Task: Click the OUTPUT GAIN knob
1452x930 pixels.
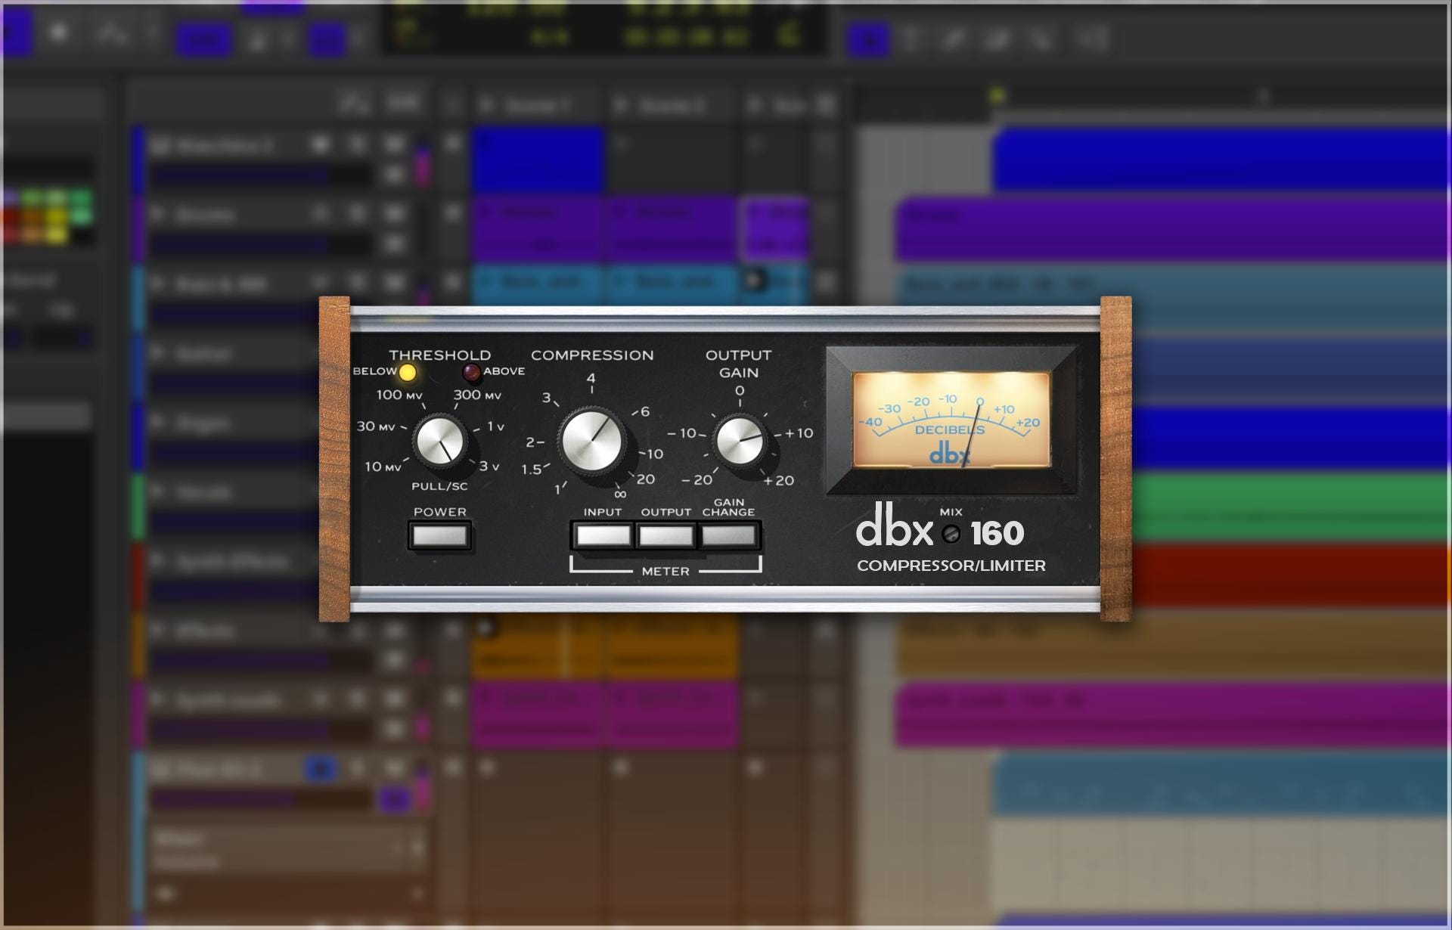Action: click(x=740, y=440)
